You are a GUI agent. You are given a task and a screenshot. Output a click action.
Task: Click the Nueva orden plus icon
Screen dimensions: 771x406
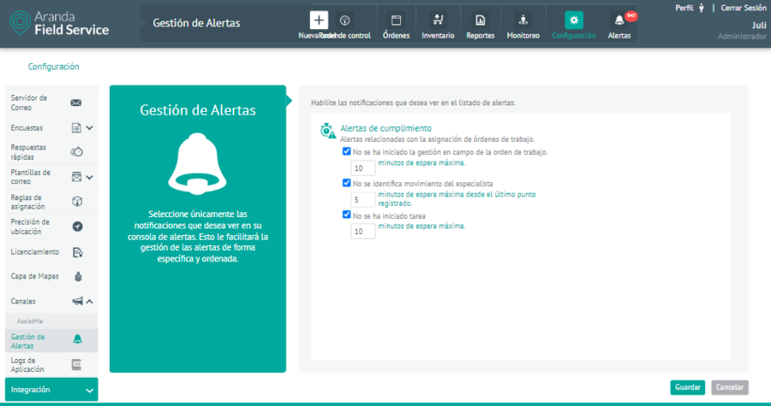coord(320,21)
